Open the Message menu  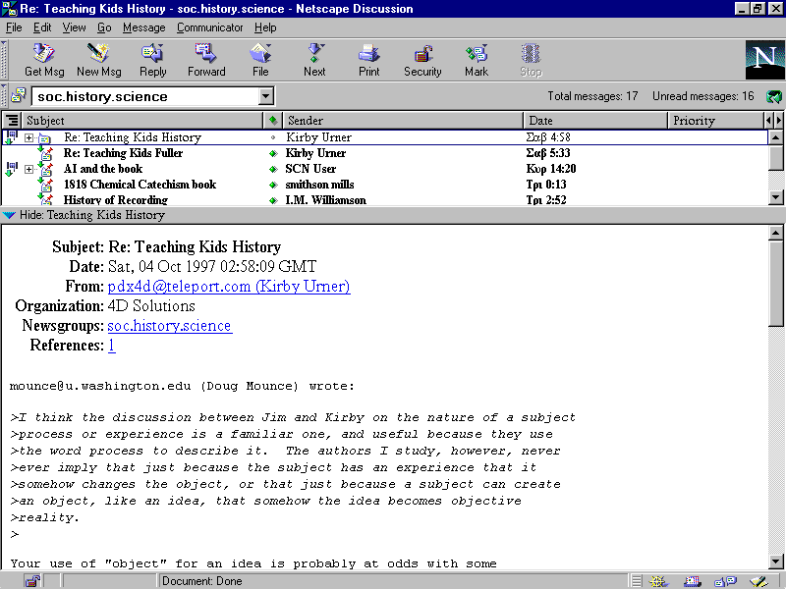(143, 27)
